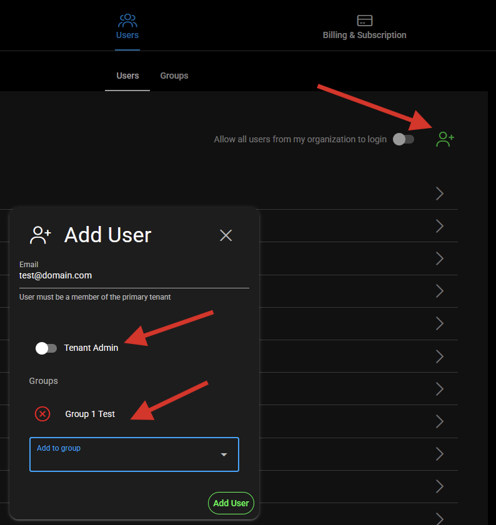
Task: Click the Email field containing test@domain.com
Action: tap(134, 275)
